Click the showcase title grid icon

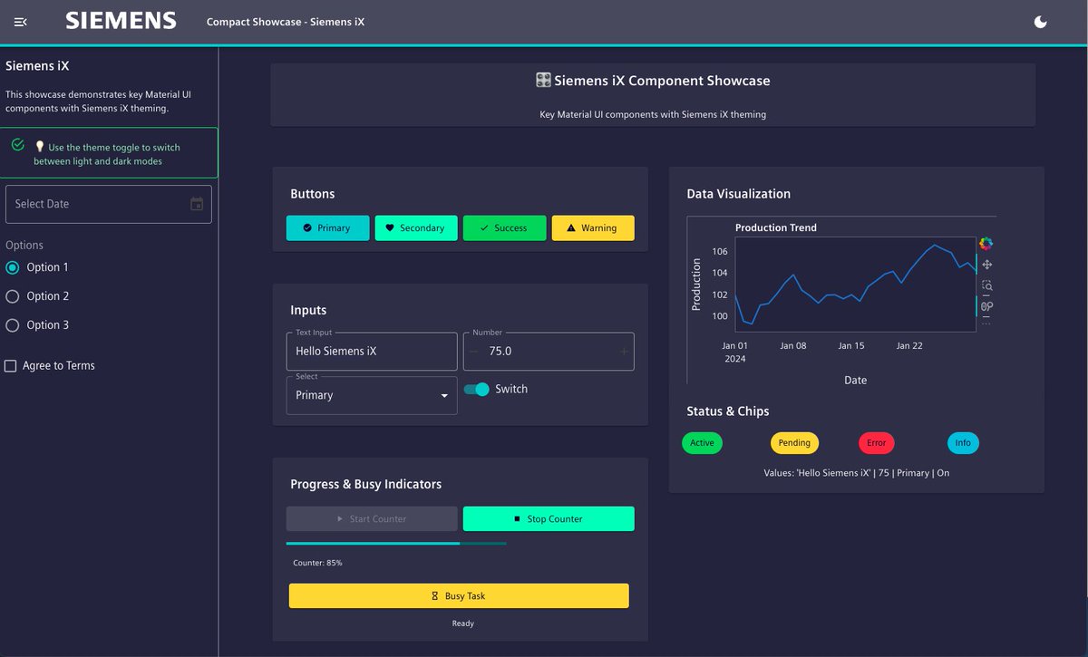[x=543, y=80]
